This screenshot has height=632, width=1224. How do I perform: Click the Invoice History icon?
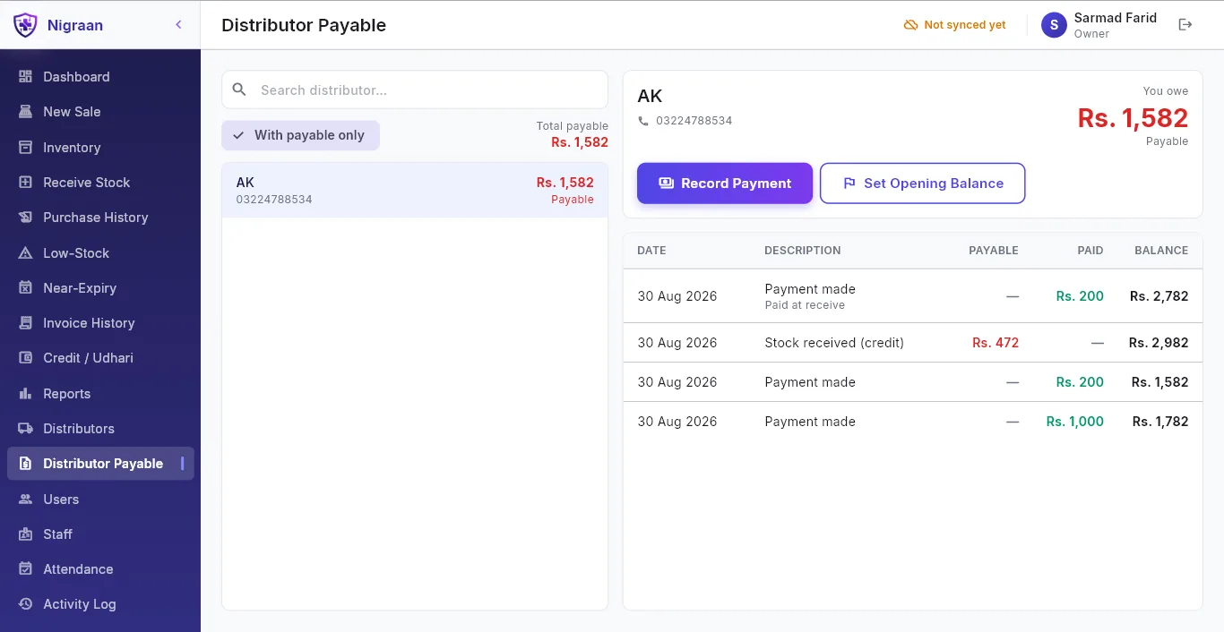[x=25, y=323]
